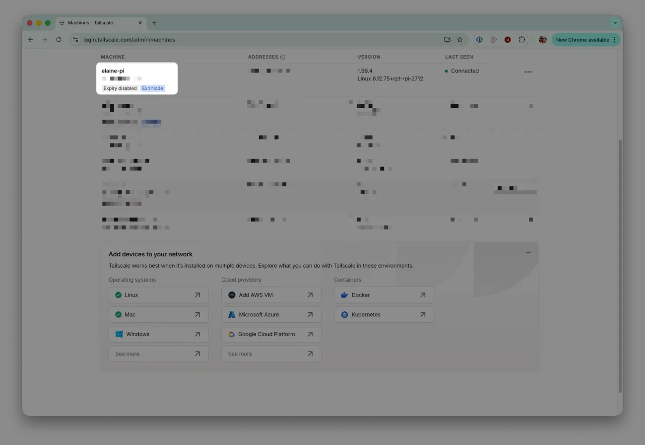This screenshot has height=445, width=645.
Task: Click the New Chrome available button
Action: tap(586, 40)
